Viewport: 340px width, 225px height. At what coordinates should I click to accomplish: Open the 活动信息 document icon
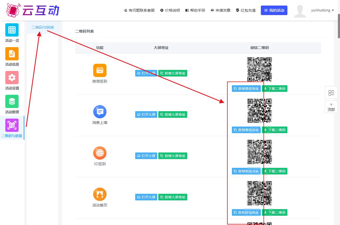[12, 54]
